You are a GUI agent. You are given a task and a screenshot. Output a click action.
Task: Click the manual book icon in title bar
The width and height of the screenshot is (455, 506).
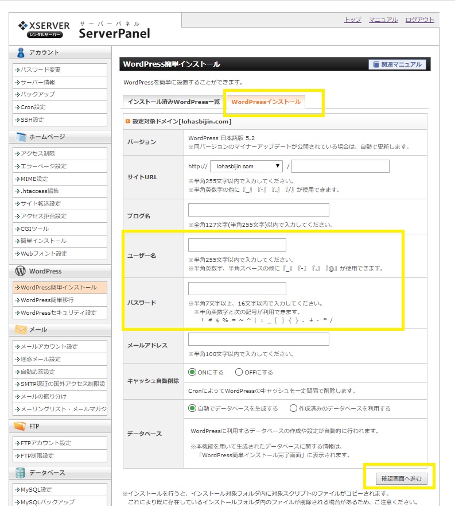pos(376,64)
